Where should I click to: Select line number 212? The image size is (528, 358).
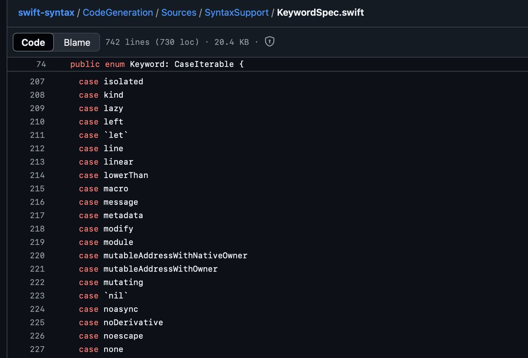tap(37, 148)
